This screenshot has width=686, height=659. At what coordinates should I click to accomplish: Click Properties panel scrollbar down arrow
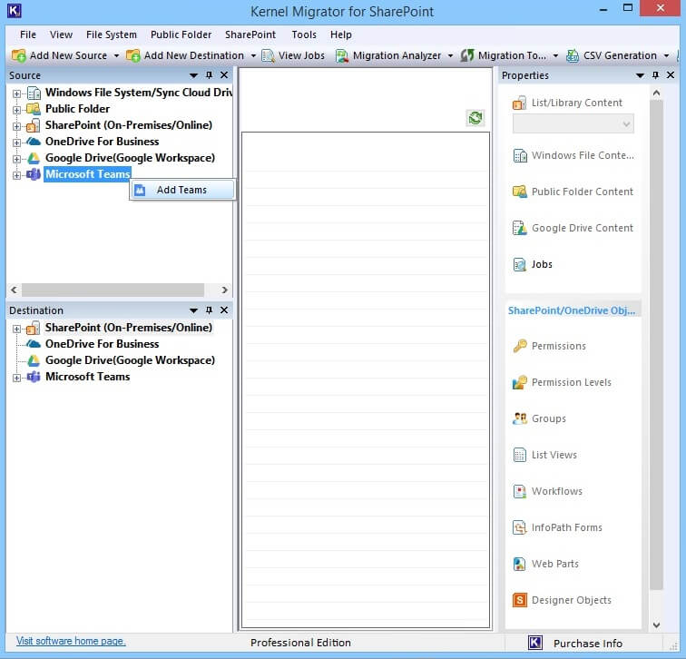656,625
